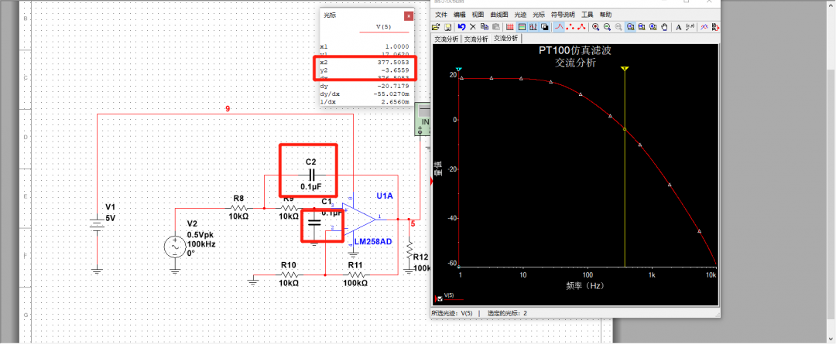836x344 pixels.
Task: Open the 视图 menu
Action: click(x=478, y=15)
